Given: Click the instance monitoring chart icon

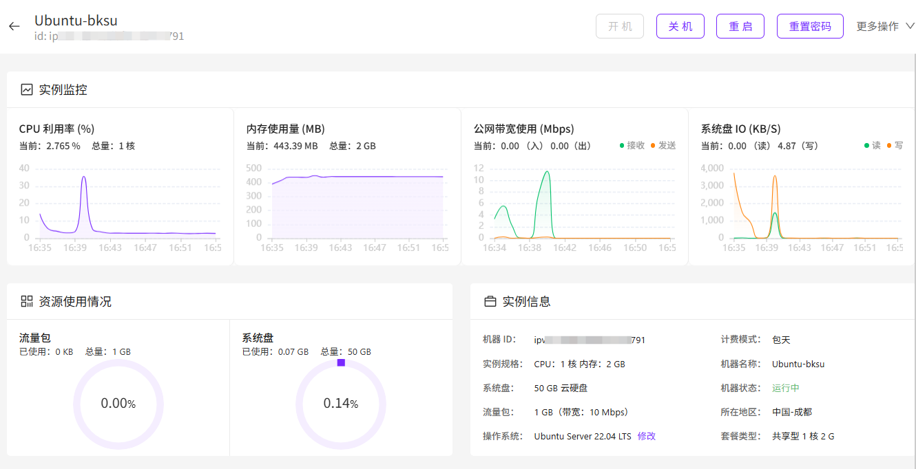Looking at the screenshot, I should click(27, 89).
